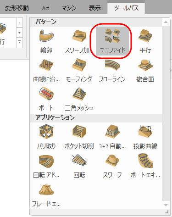Select the スワーフ加工 pattern icon

coord(79,41)
